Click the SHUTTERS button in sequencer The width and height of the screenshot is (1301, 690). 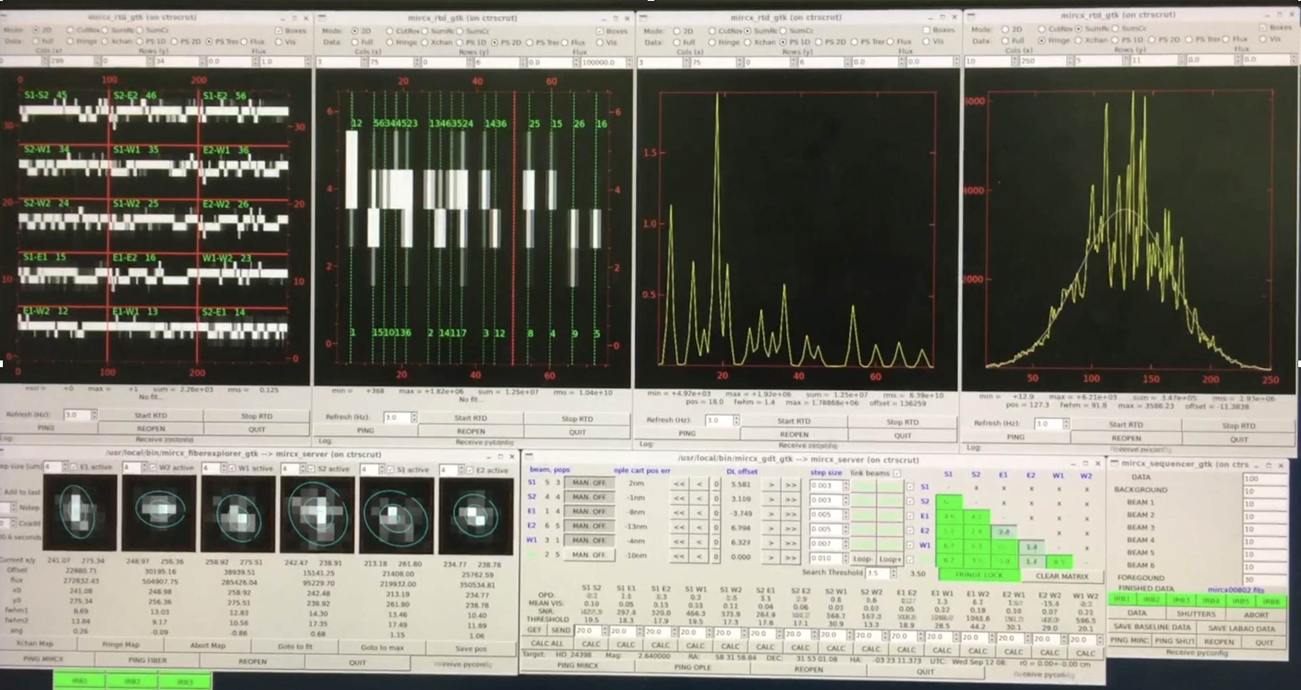[x=1196, y=614]
